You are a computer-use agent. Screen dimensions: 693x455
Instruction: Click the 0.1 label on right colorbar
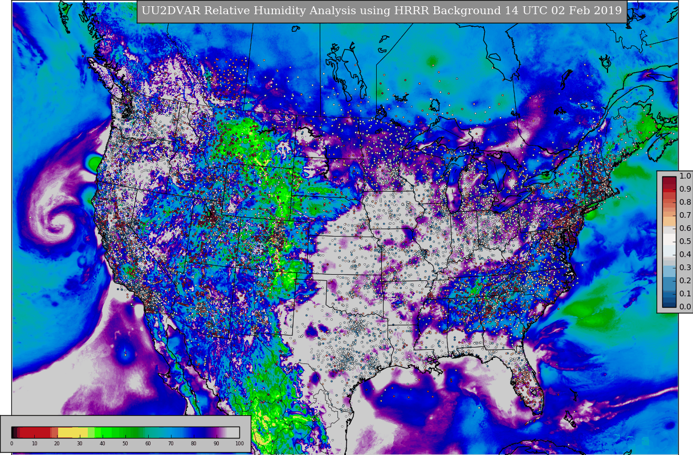[685, 293]
